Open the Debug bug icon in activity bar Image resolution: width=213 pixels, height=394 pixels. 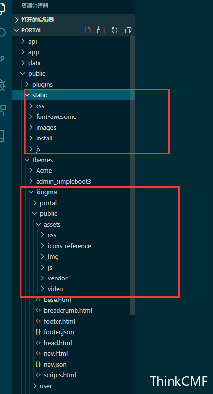[x=2, y=85]
